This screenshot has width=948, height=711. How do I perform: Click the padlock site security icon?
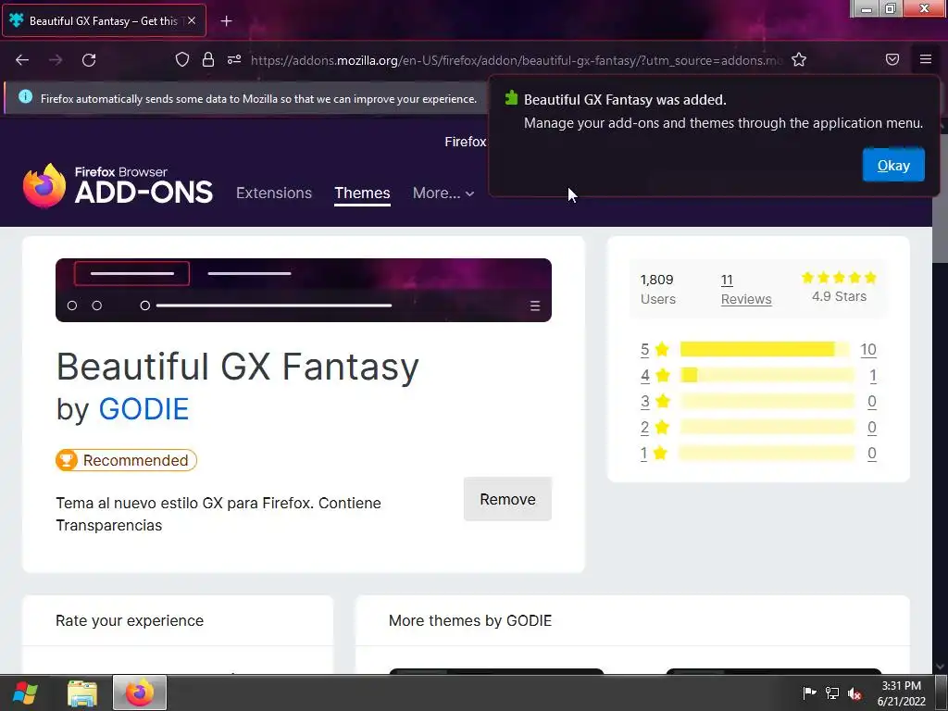tap(208, 59)
